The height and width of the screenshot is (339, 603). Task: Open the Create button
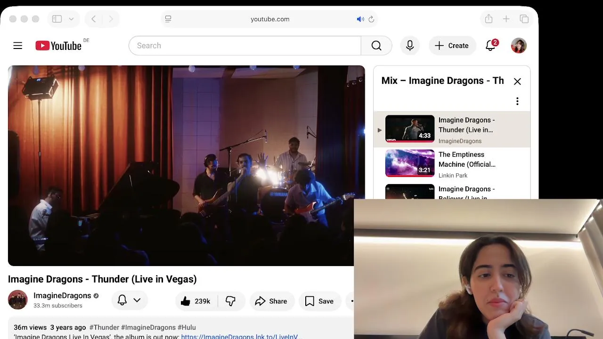[x=452, y=46]
